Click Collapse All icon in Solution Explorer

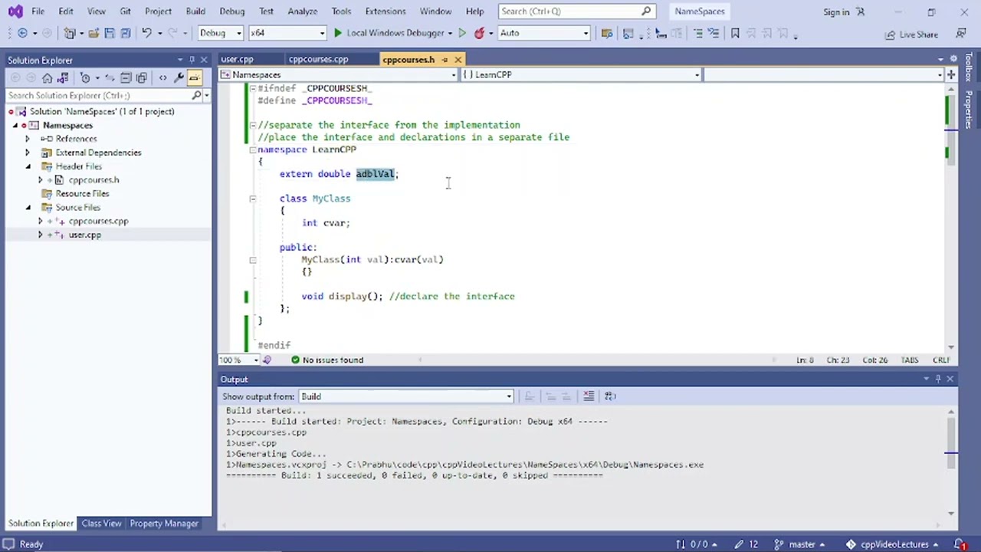click(x=126, y=77)
